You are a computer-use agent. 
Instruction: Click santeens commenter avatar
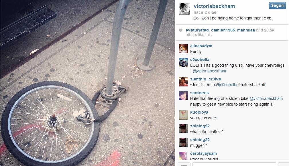(183, 96)
